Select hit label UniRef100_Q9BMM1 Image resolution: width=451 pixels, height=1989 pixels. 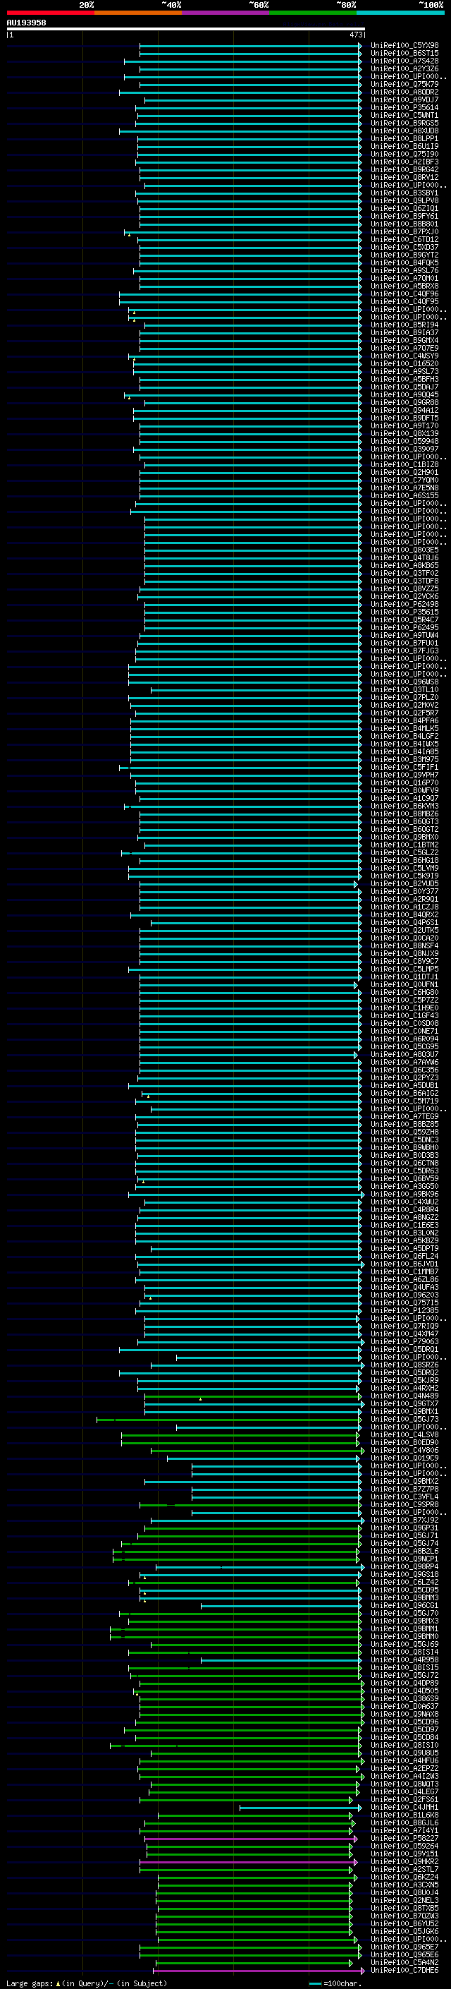click(x=404, y=1628)
